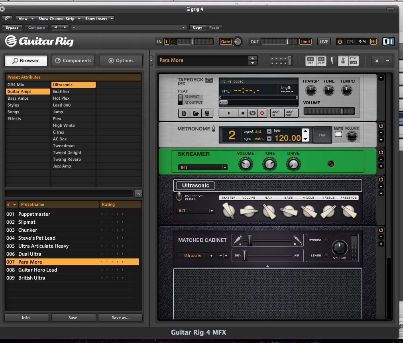Open the metronome sync extn. dropdown
Viewport: 403px width, 343px height.
click(269, 138)
